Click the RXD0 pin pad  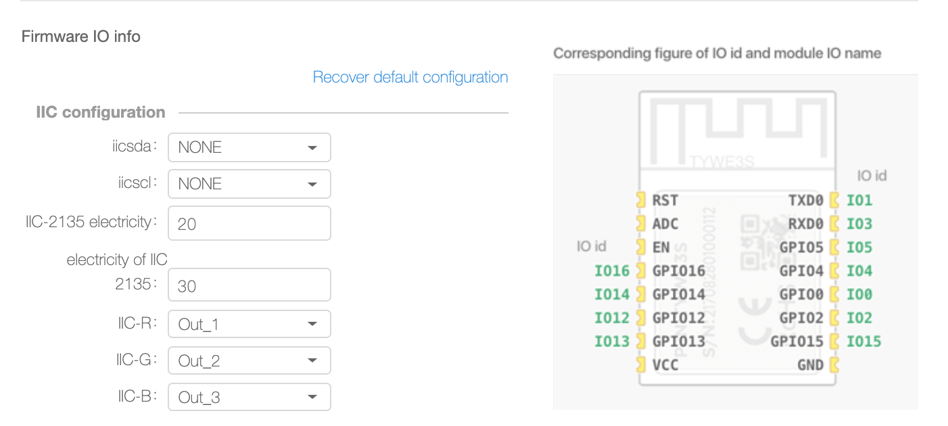[x=834, y=224]
